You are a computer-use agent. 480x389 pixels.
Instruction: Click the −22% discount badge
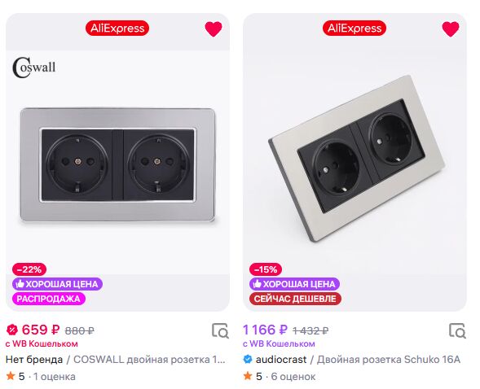point(29,269)
